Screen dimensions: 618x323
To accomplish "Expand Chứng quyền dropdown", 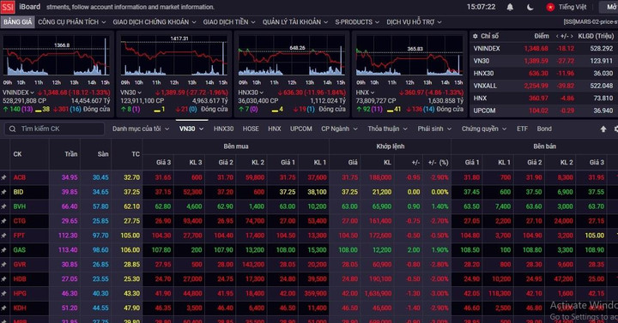I will coord(484,129).
